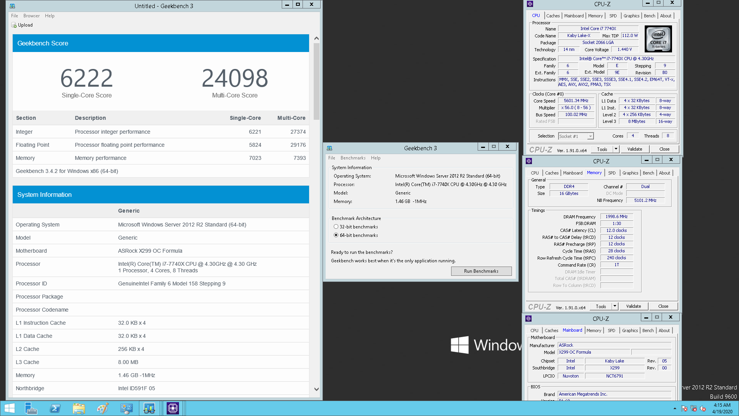Click the network tray icon with red X
Image resolution: width=739 pixels, height=416 pixels.
[x=694, y=408]
